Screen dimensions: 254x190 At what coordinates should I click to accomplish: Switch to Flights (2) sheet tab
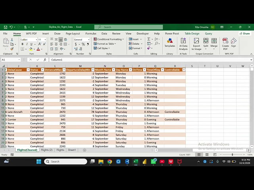coord(47,150)
